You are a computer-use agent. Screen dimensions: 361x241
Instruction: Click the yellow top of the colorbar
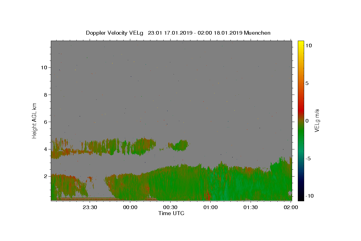(x=301, y=44)
